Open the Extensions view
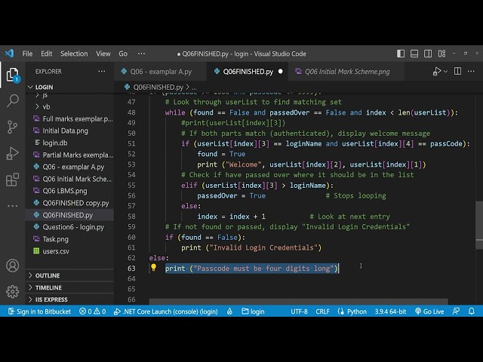This screenshot has width=483, height=362. tap(12, 179)
